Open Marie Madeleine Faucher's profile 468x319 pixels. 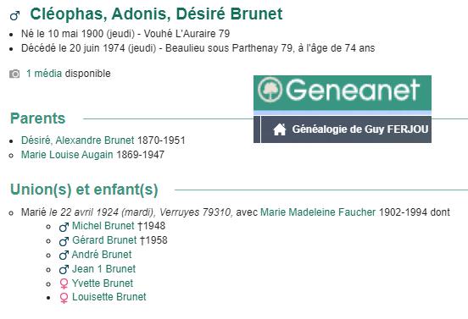[318, 212]
